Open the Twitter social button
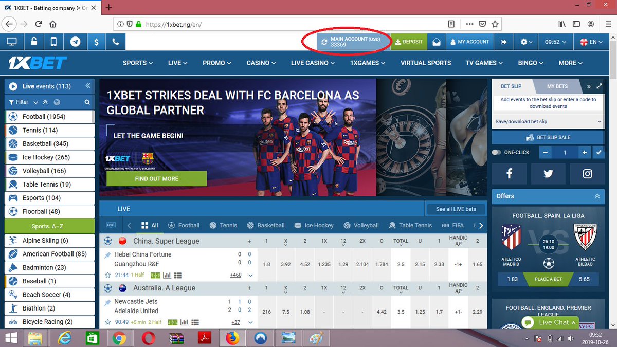This screenshot has width=617, height=347. pos(548,174)
